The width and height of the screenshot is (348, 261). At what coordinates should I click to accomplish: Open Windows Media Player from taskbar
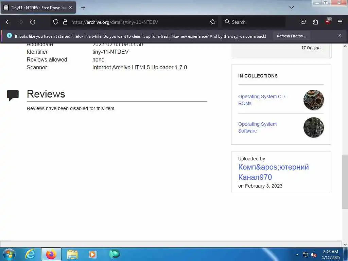point(93,255)
